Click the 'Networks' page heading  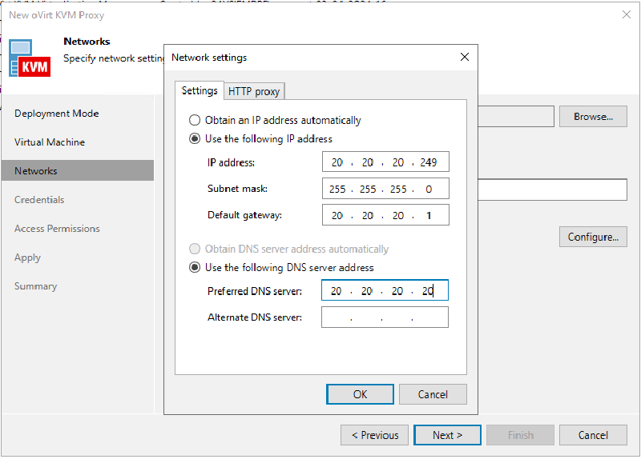coord(87,42)
